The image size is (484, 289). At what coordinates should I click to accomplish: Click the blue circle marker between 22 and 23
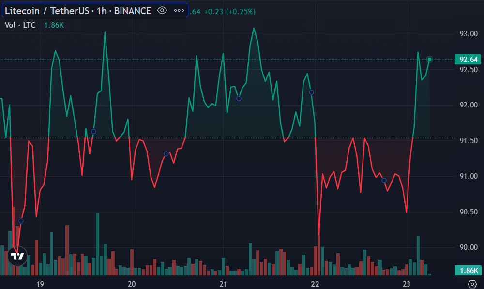click(x=384, y=180)
